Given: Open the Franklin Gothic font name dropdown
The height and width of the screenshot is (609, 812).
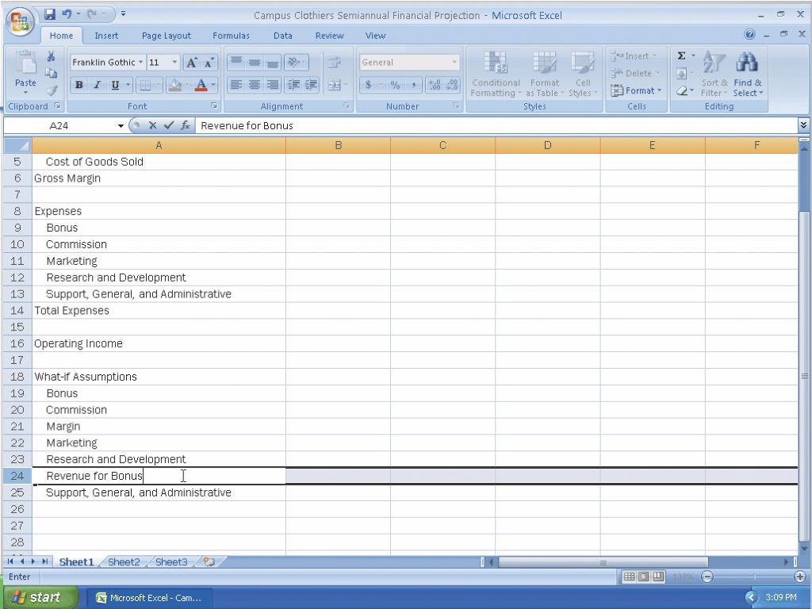Looking at the screenshot, I should (140, 62).
